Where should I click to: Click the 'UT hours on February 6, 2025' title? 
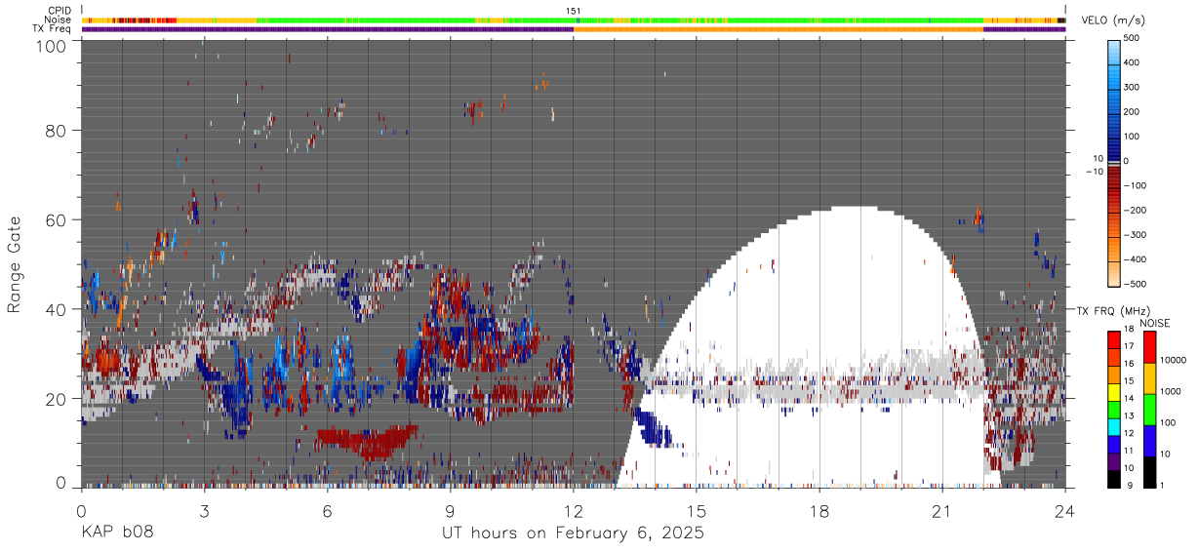574,533
